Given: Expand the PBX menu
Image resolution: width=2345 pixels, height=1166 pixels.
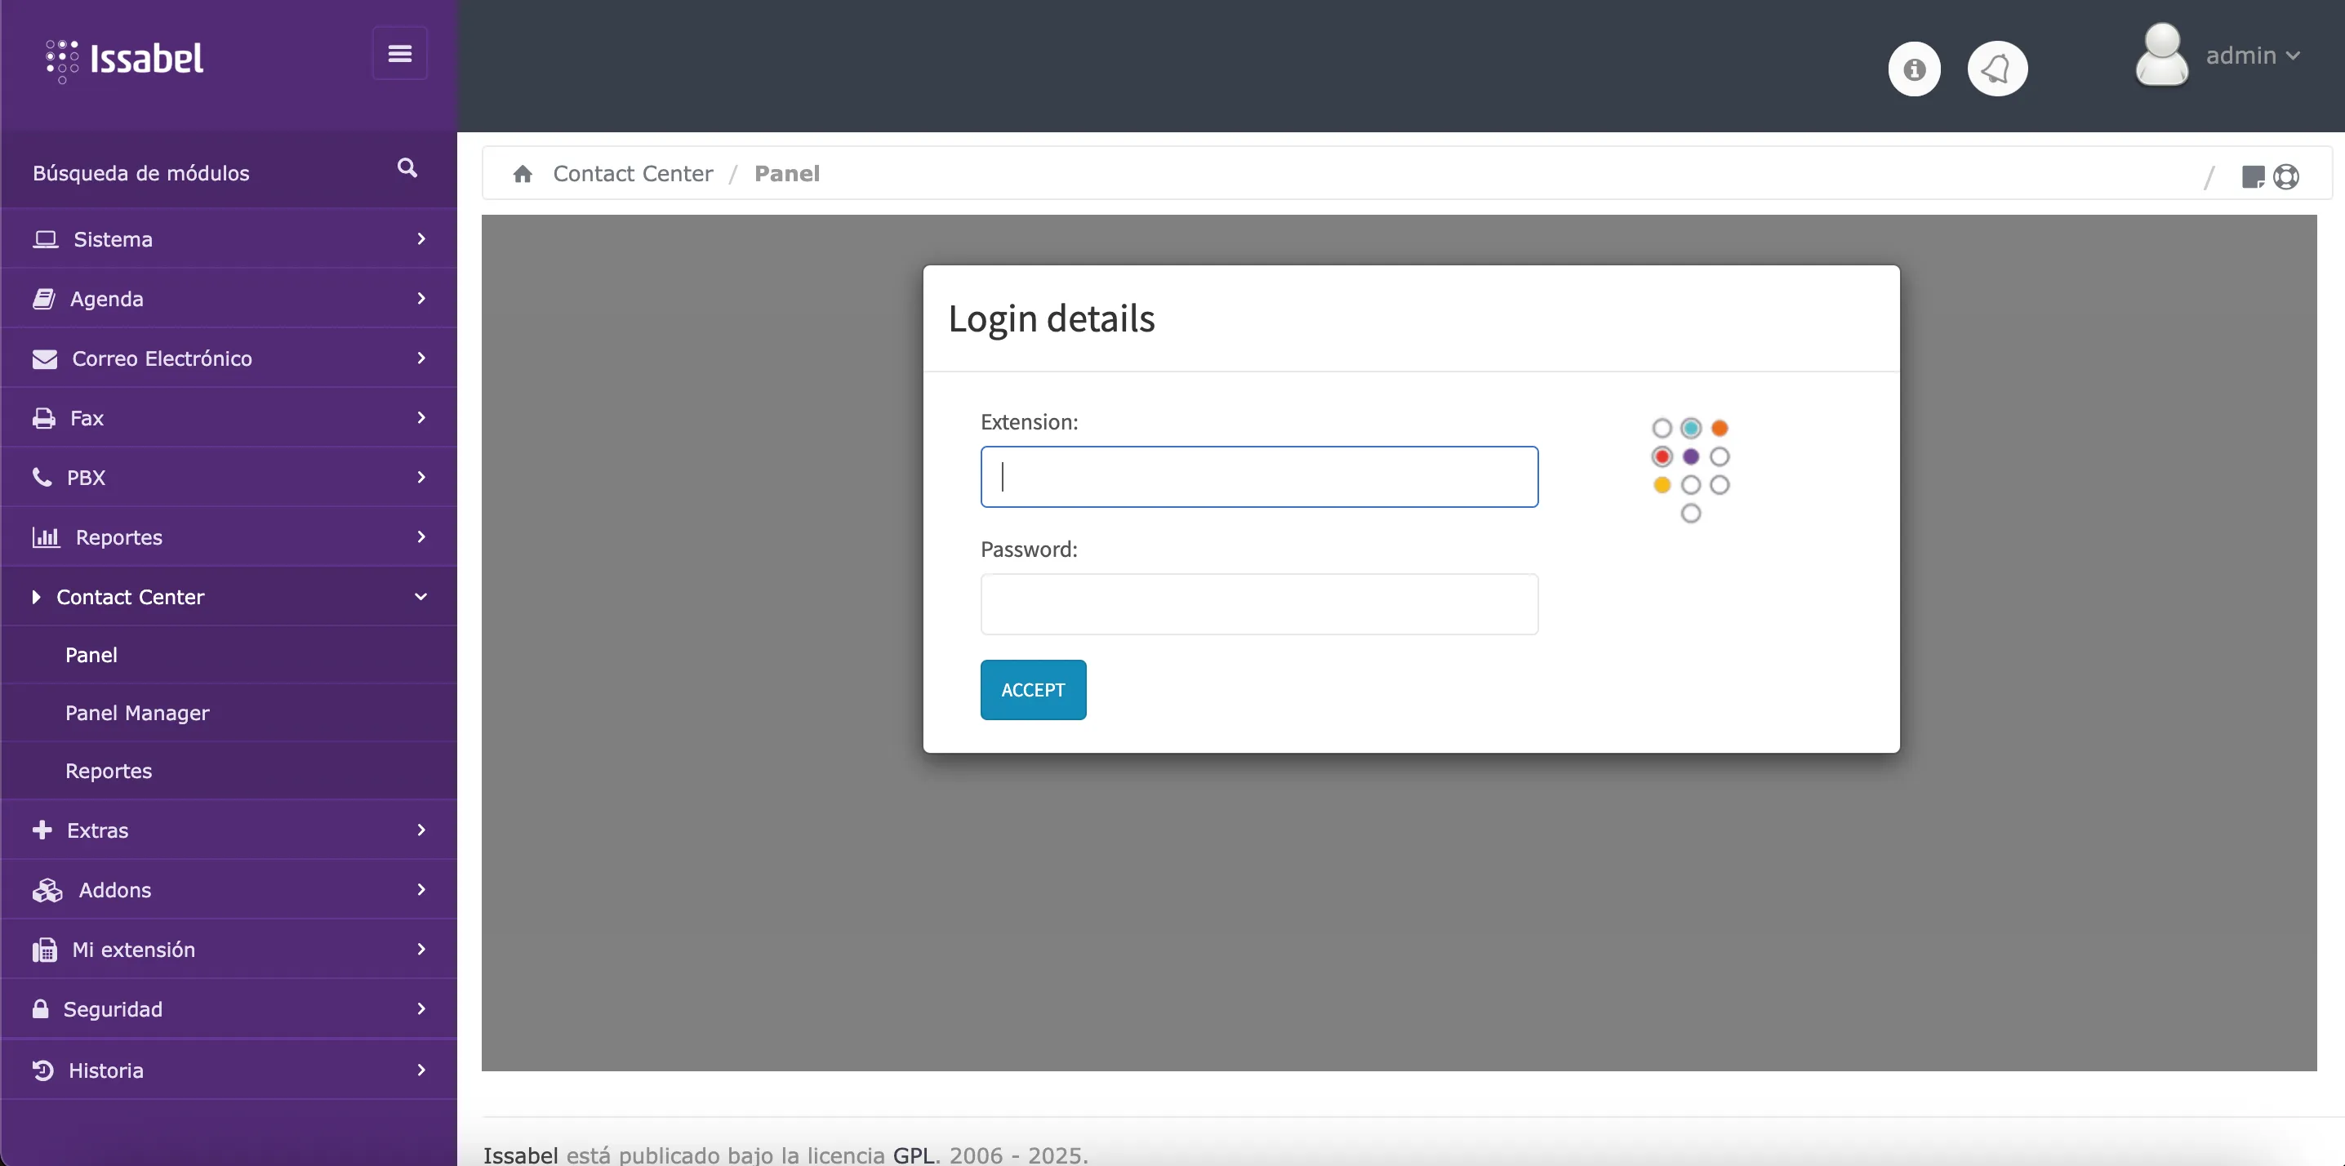Looking at the screenshot, I should [228, 478].
